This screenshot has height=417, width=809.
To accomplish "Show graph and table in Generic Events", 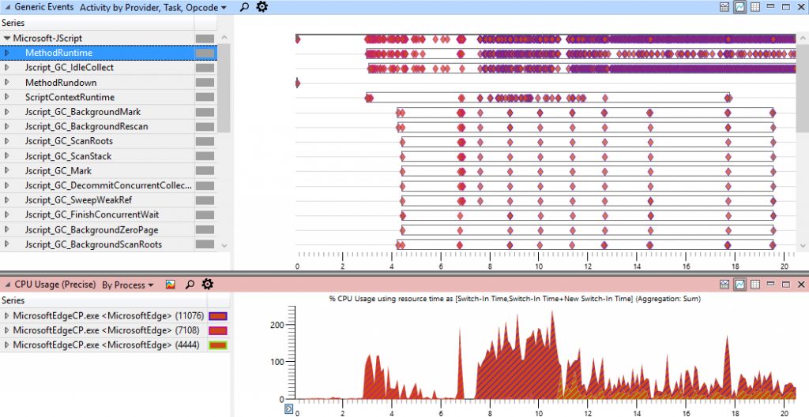I will (725, 7).
